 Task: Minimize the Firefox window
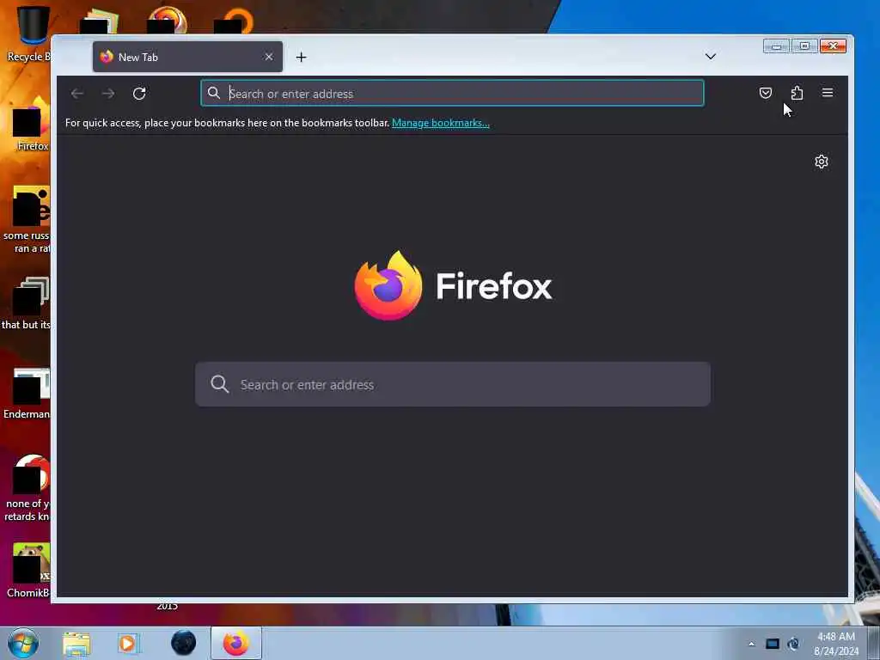click(776, 46)
